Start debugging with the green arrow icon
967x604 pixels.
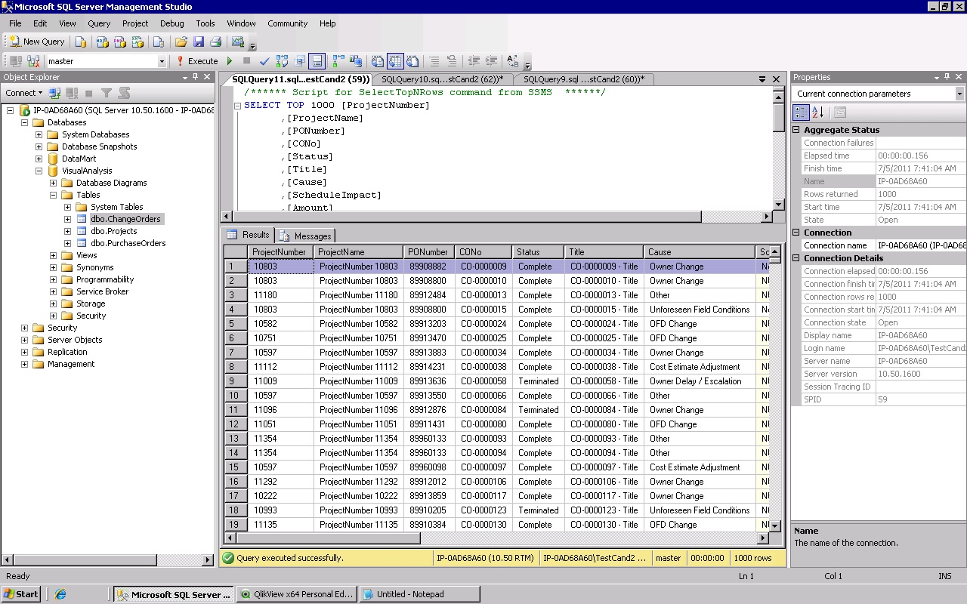click(x=230, y=61)
